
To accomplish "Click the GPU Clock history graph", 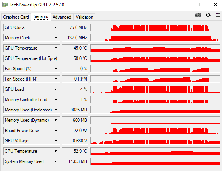I will [155, 27].
